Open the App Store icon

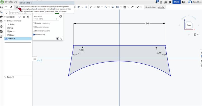[165, 2]
